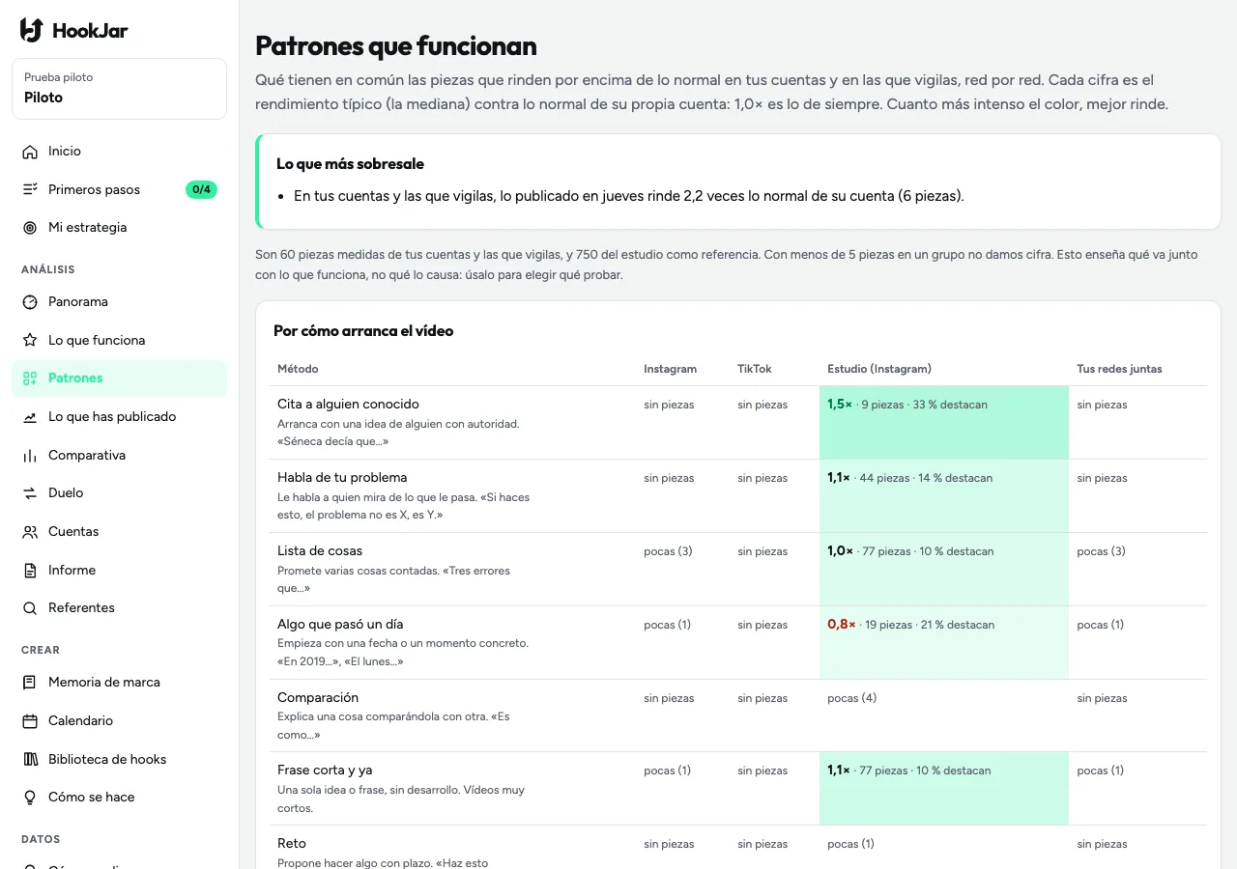Click the Biblioteca de hooks library icon

(30, 760)
